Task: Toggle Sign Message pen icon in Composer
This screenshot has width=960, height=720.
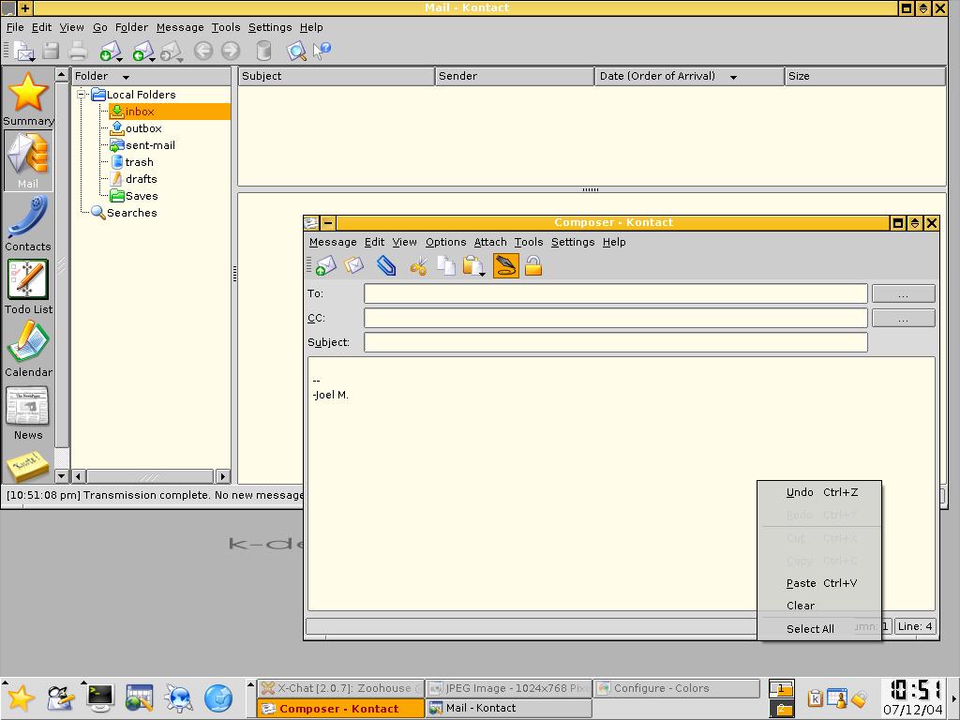Action: tap(505, 265)
